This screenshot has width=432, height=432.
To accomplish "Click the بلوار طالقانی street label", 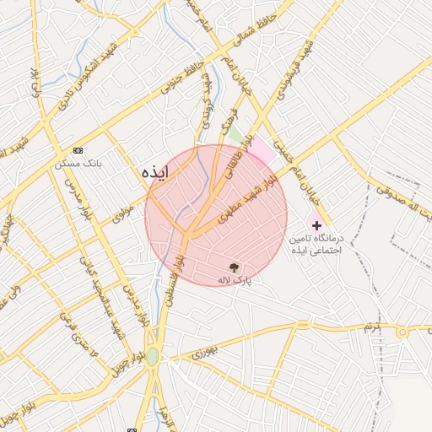I will click(x=240, y=157).
